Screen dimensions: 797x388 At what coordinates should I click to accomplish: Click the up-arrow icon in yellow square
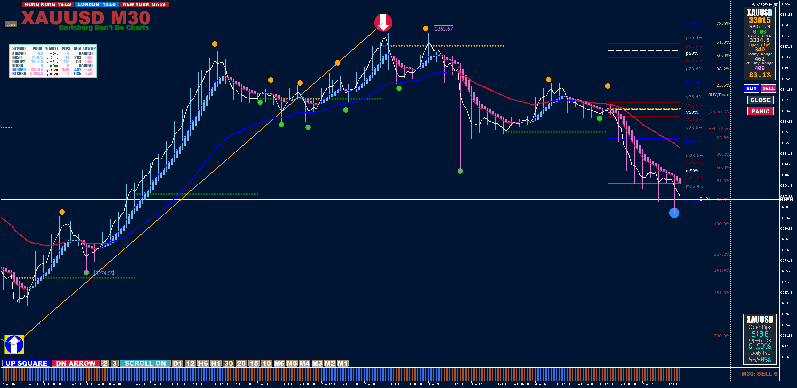click(14, 344)
